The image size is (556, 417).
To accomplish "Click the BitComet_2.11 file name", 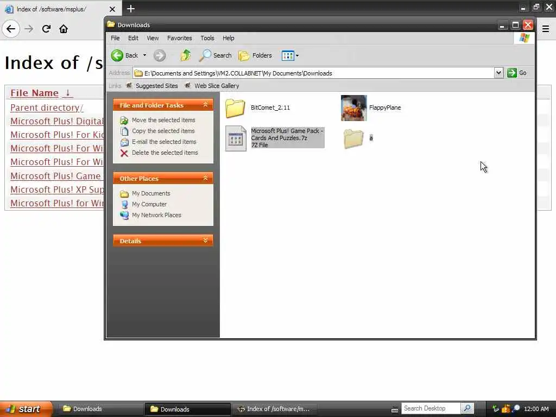I will (270, 108).
